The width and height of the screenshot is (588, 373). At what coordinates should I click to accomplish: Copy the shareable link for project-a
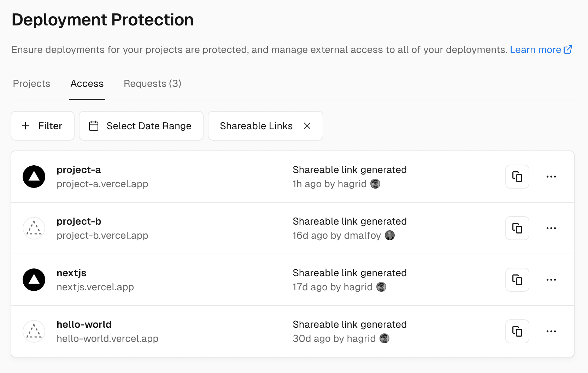pos(517,177)
